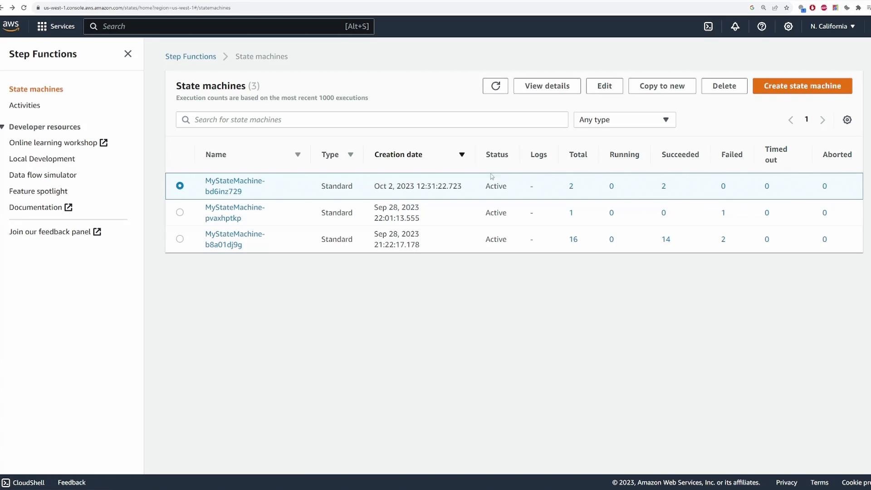This screenshot has height=490, width=871.
Task: Open the Any type filter dropdown
Action: [625, 120]
